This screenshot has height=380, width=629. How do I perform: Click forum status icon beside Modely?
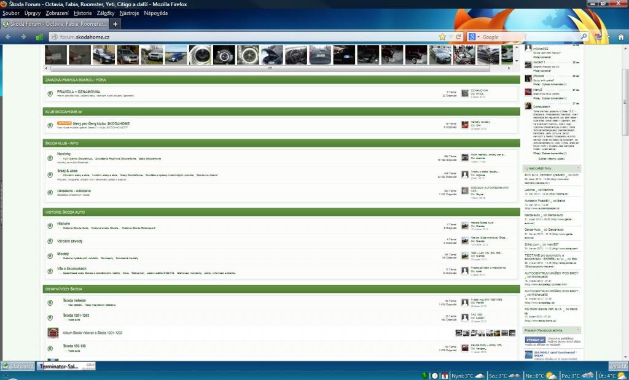pyautogui.click(x=50, y=256)
